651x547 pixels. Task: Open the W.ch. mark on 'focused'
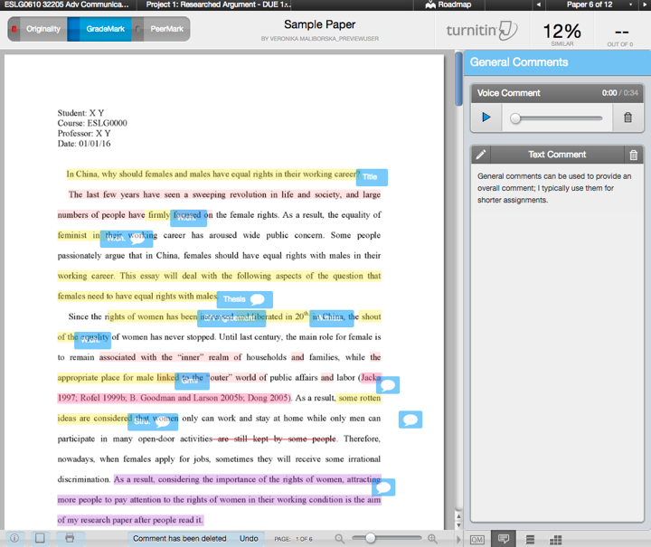[188, 218]
